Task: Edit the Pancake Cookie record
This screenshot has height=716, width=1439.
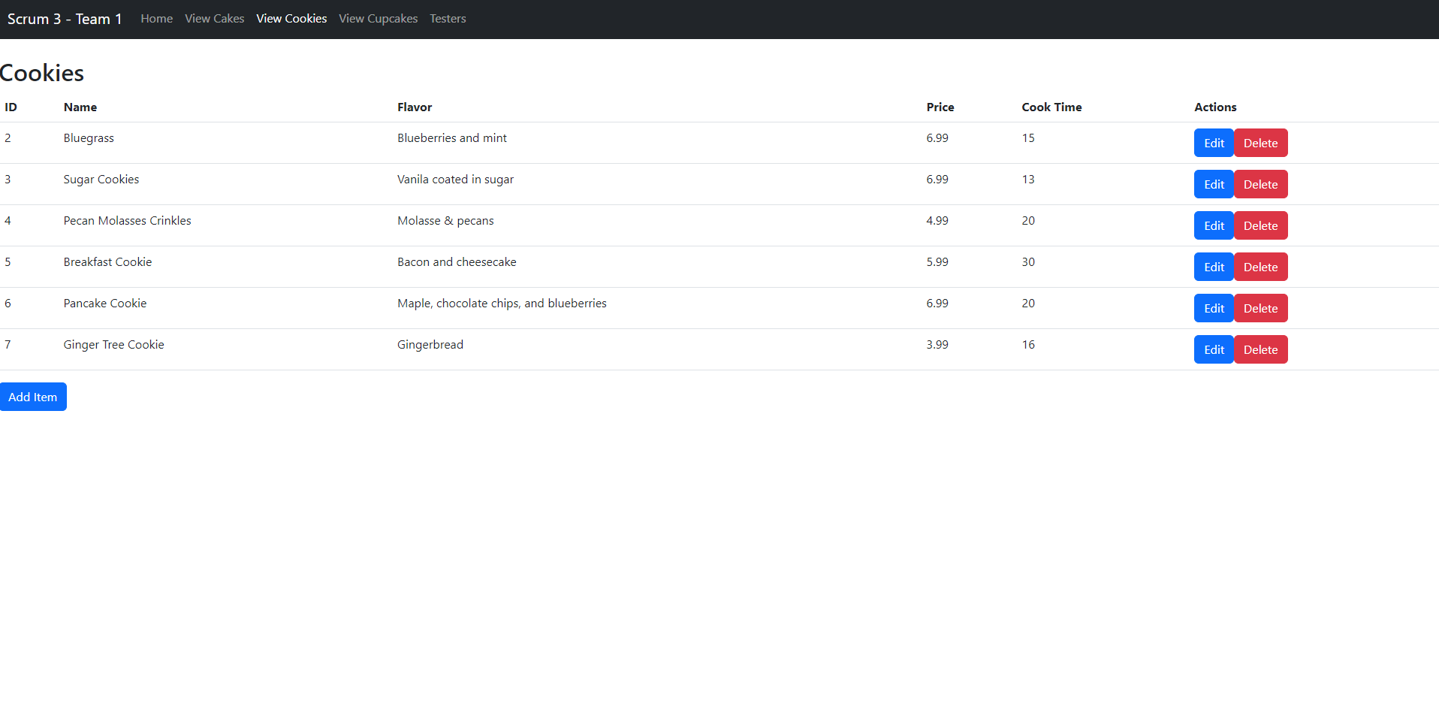Action: (x=1213, y=308)
